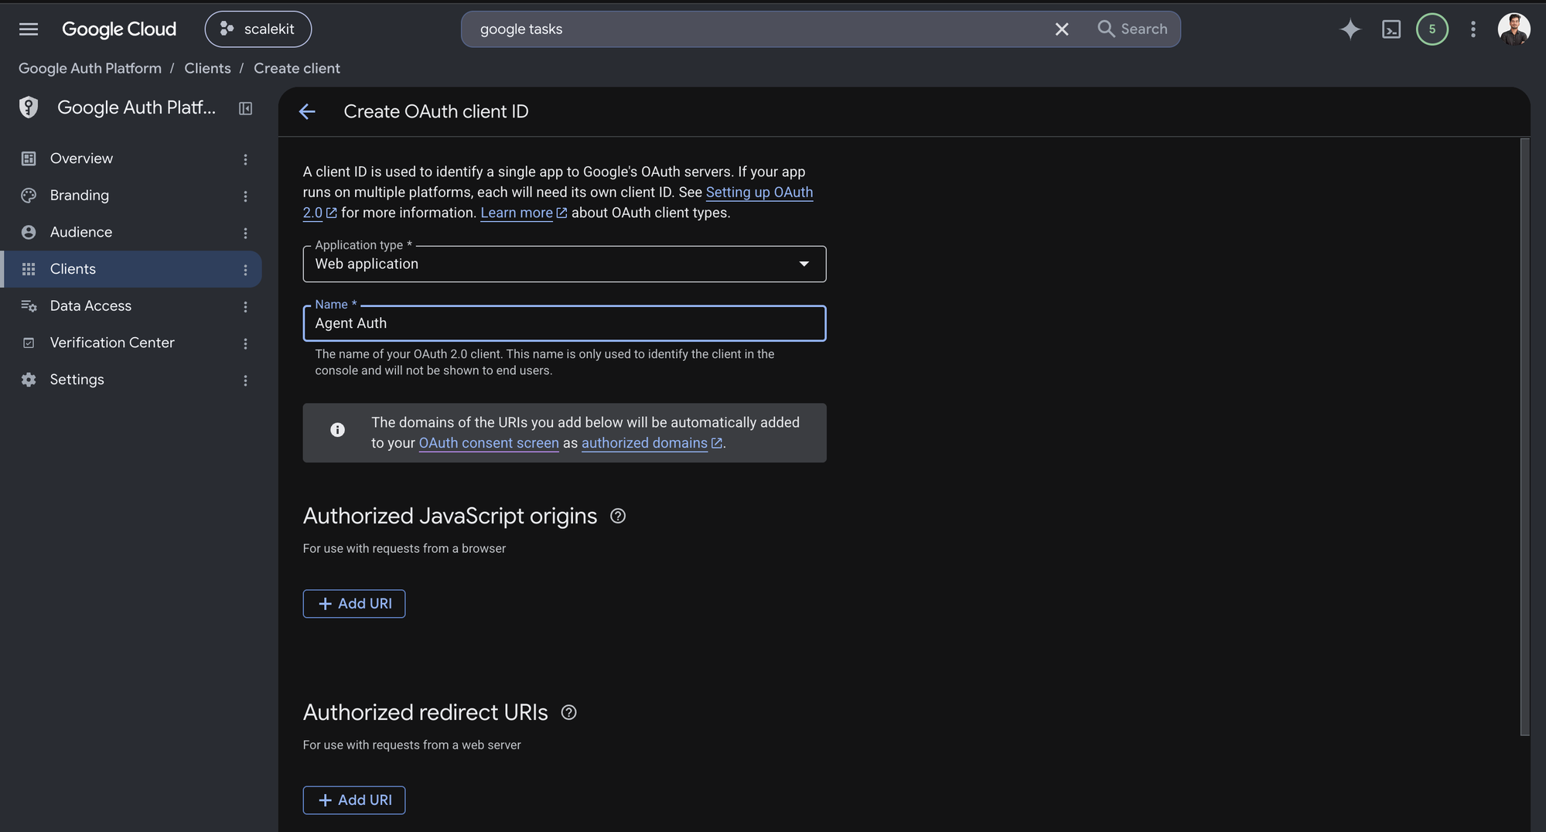The width and height of the screenshot is (1546, 832).
Task: Open the main navigation hamburger menu
Action: coord(29,29)
